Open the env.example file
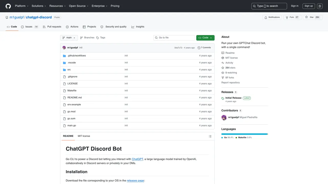 74,105
